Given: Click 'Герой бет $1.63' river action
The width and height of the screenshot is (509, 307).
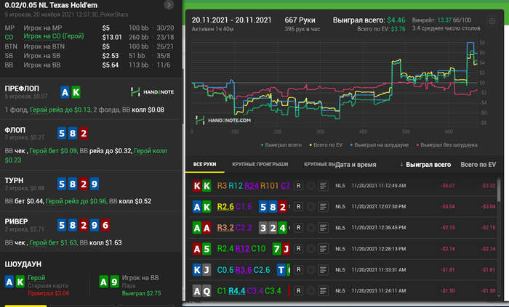Looking at the screenshot, I should click(x=53, y=242).
